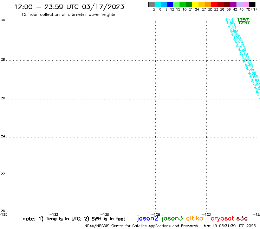Select the dark blue swatch in the legend
The image size is (260, 229).
[170, 5]
